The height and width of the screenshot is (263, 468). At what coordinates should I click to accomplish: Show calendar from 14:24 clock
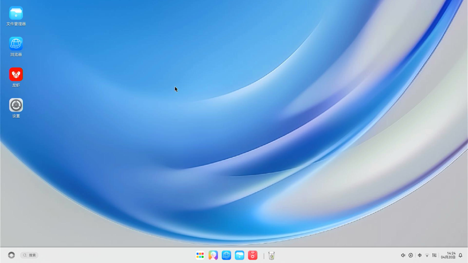[448, 255]
